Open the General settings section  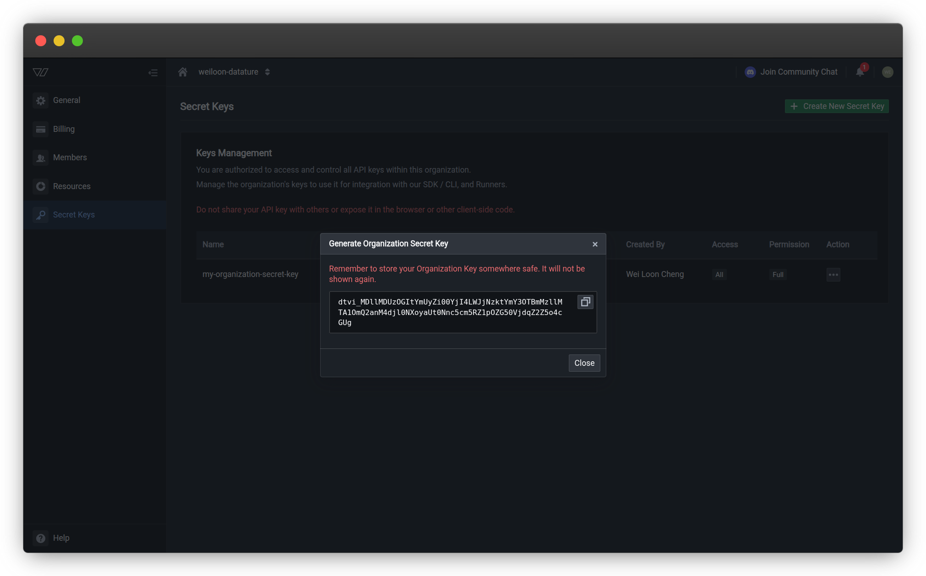coord(67,100)
